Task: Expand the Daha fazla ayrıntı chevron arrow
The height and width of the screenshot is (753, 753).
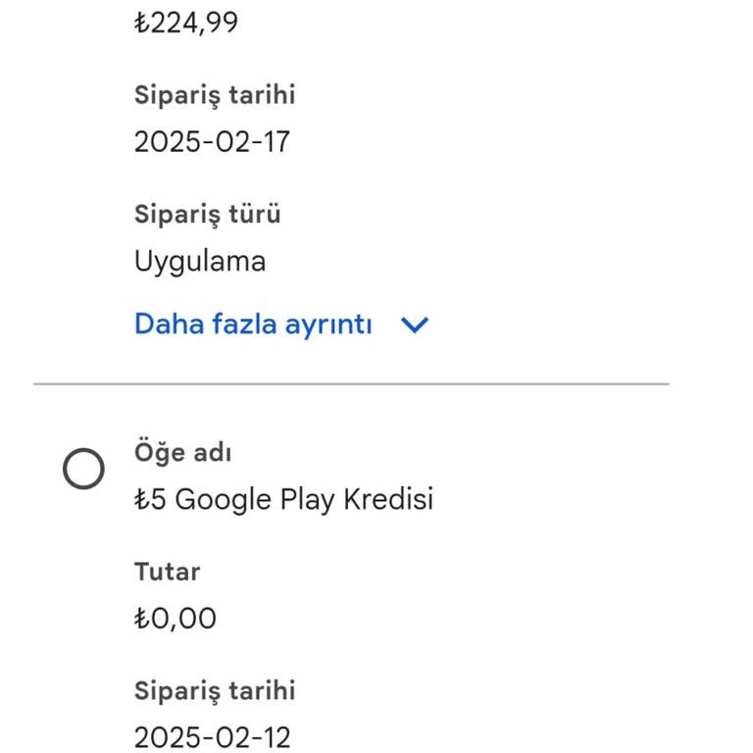Action: pyautogui.click(x=416, y=326)
